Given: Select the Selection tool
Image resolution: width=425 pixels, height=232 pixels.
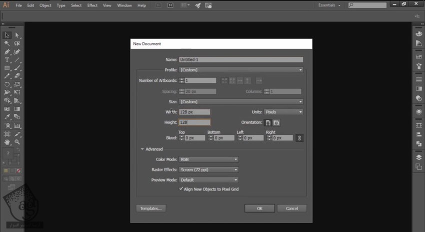Looking at the screenshot, I should click(7, 35).
